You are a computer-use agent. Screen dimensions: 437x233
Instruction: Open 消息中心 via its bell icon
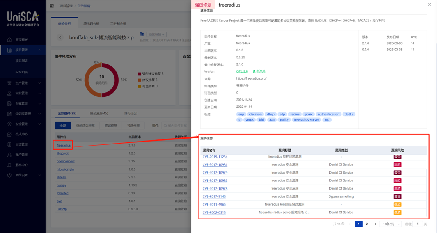pyautogui.click(x=9, y=165)
